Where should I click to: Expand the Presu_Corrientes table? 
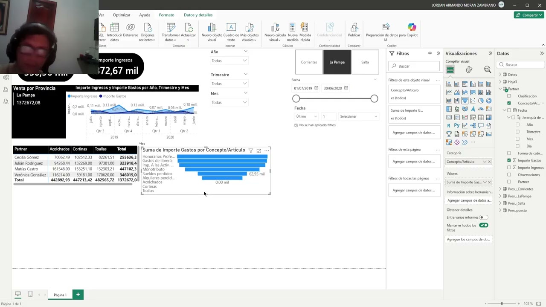[500, 189]
